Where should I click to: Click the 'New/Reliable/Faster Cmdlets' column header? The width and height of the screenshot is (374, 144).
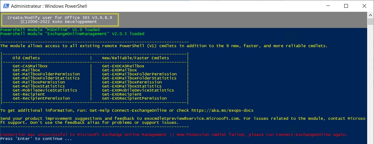coord(136,58)
